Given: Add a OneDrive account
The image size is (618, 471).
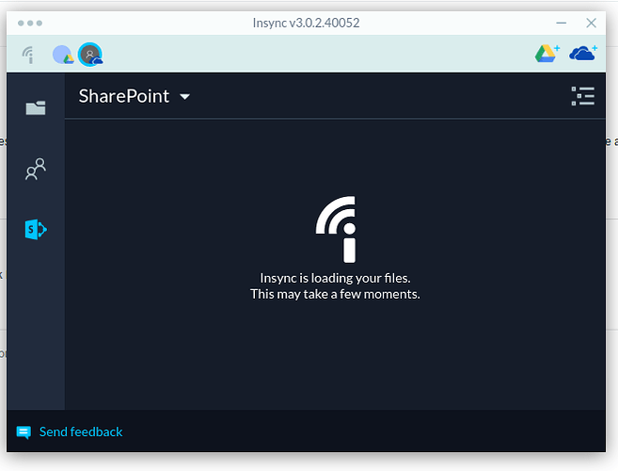Looking at the screenshot, I should 583,54.
